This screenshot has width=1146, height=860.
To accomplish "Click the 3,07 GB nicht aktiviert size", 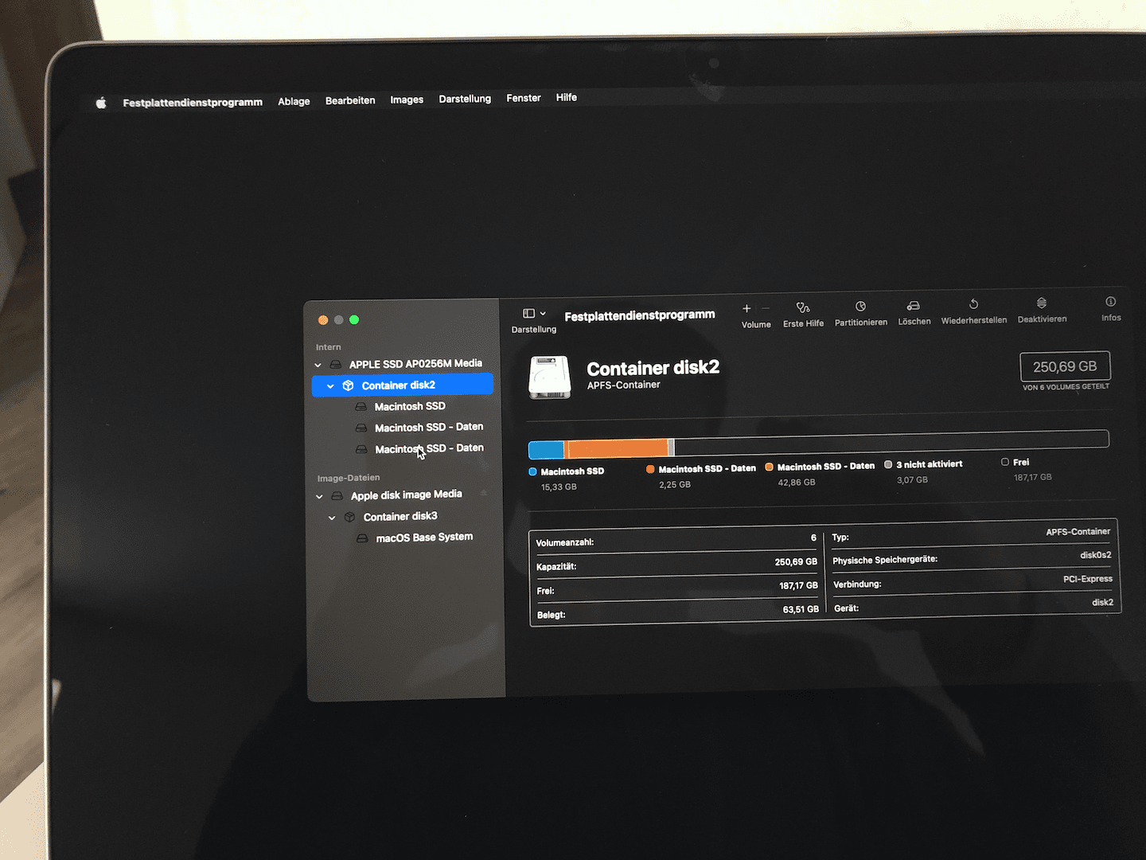I will [x=912, y=480].
